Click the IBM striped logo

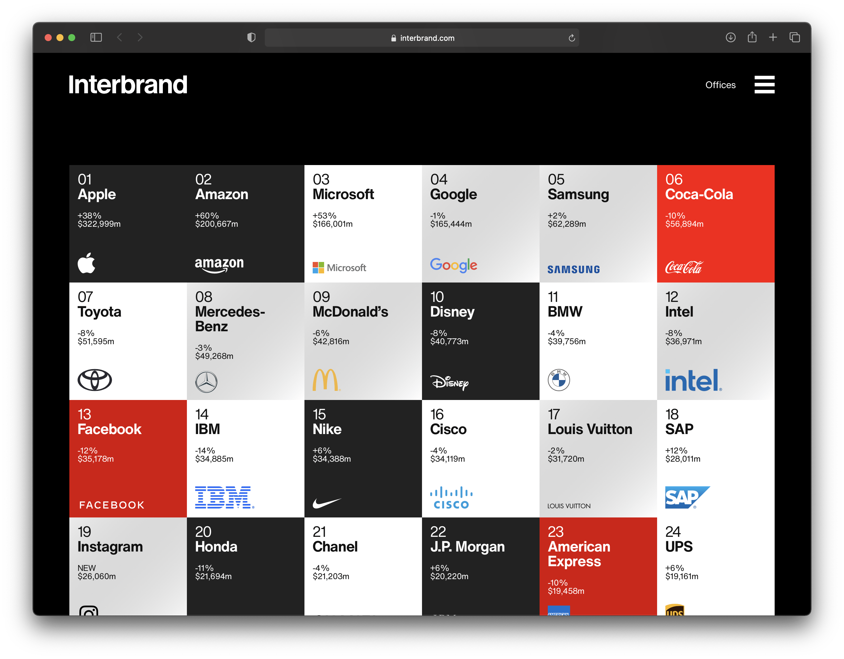pyautogui.click(x=225, y=497)
